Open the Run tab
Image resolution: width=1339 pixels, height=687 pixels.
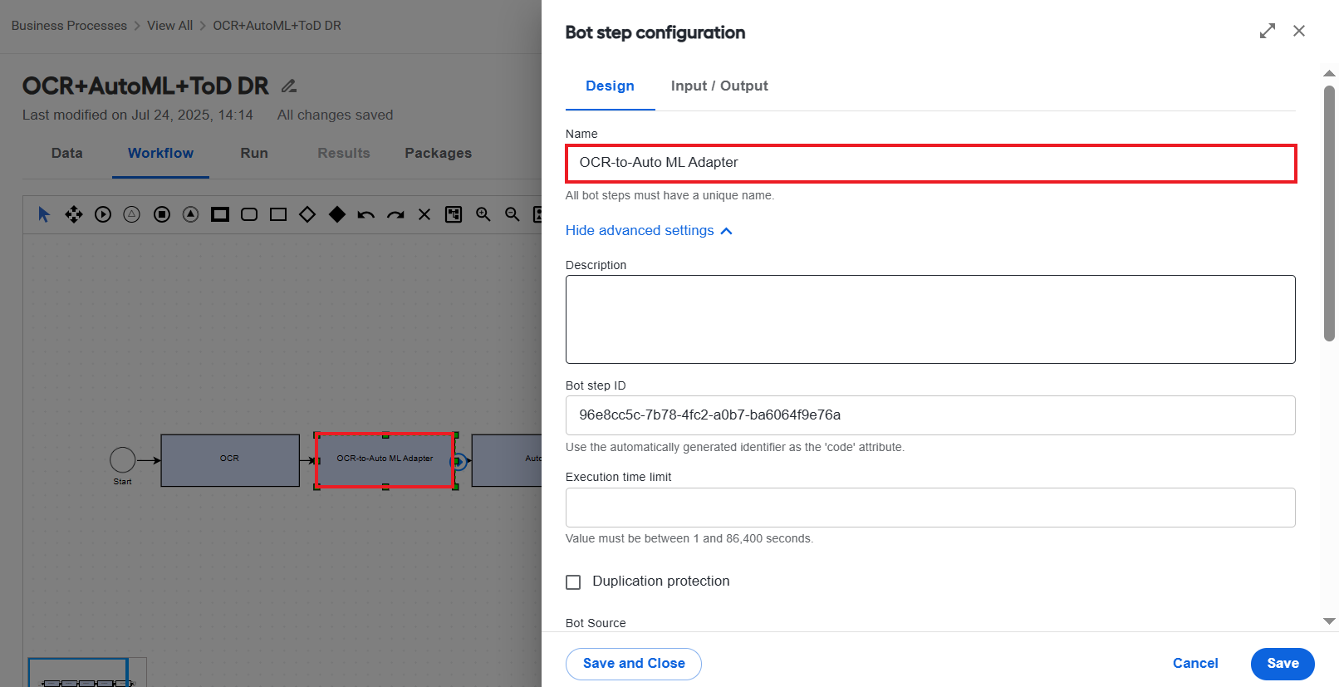(254, 153)
